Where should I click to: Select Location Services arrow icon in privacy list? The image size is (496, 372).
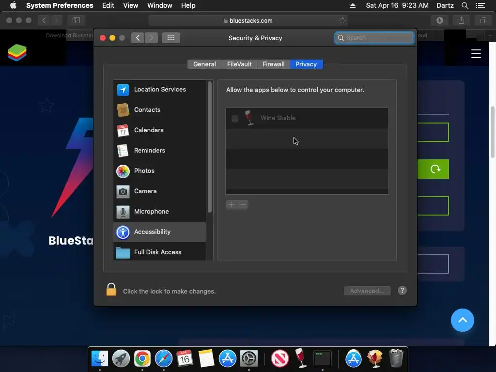[123, 90]
